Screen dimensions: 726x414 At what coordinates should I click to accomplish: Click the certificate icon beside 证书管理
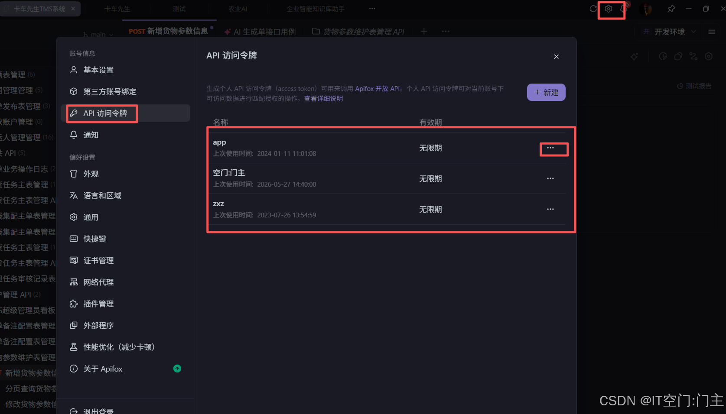(x=74, y=260)
